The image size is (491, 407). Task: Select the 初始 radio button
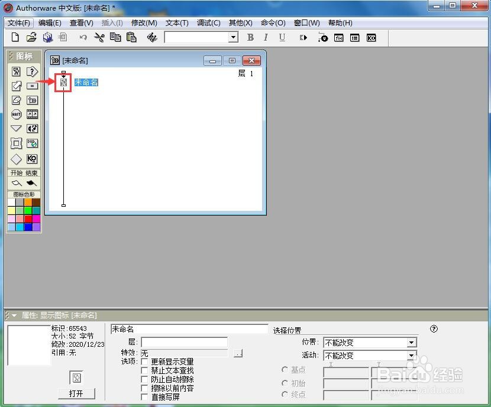pos(285,383)
